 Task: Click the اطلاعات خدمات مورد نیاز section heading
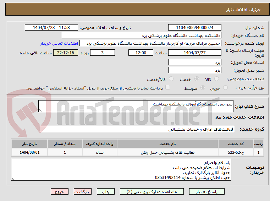tap(239, 118)
